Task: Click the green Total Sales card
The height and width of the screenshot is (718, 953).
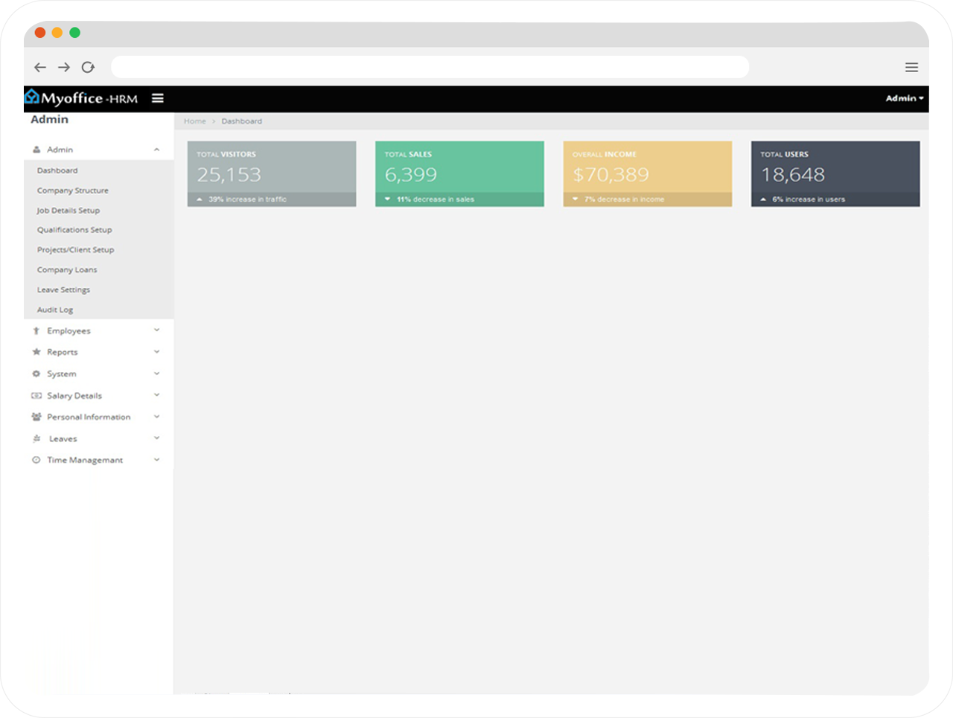Action: [459, 174]
